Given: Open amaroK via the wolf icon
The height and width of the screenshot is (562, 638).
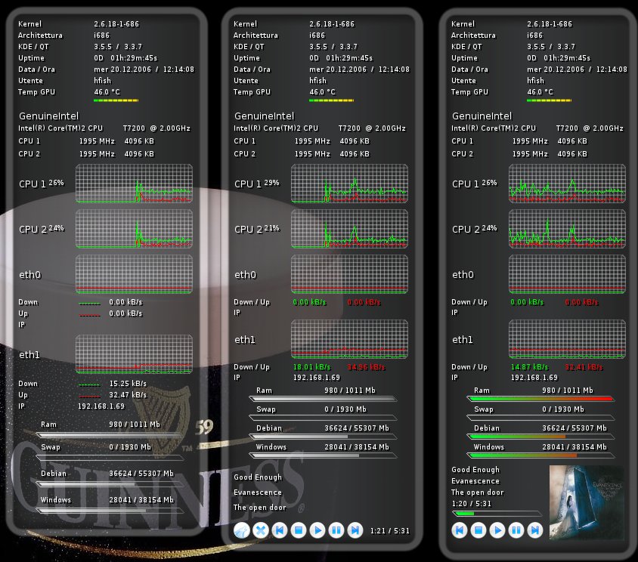Looking at the screenshot, I should coord(242,530).
